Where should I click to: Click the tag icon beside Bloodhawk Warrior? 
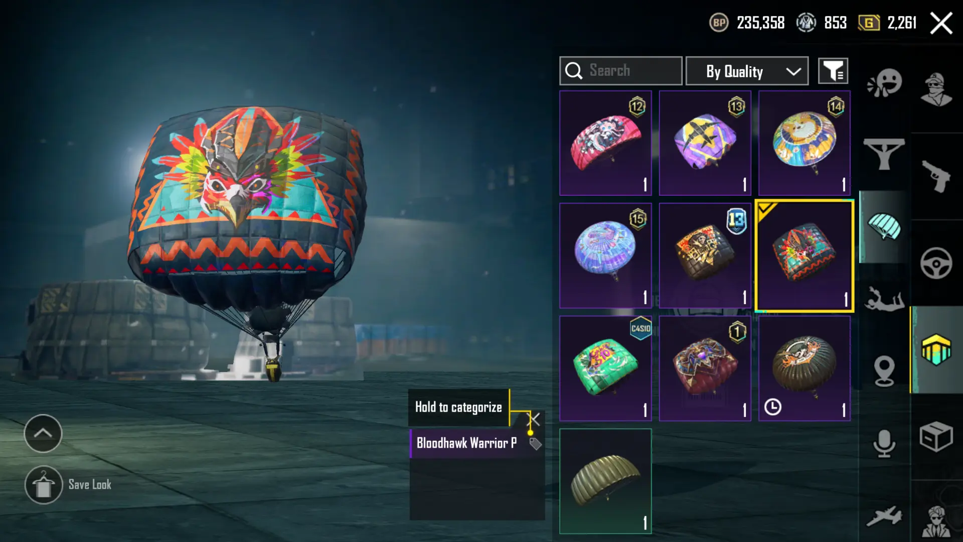(x=535, y=444)
